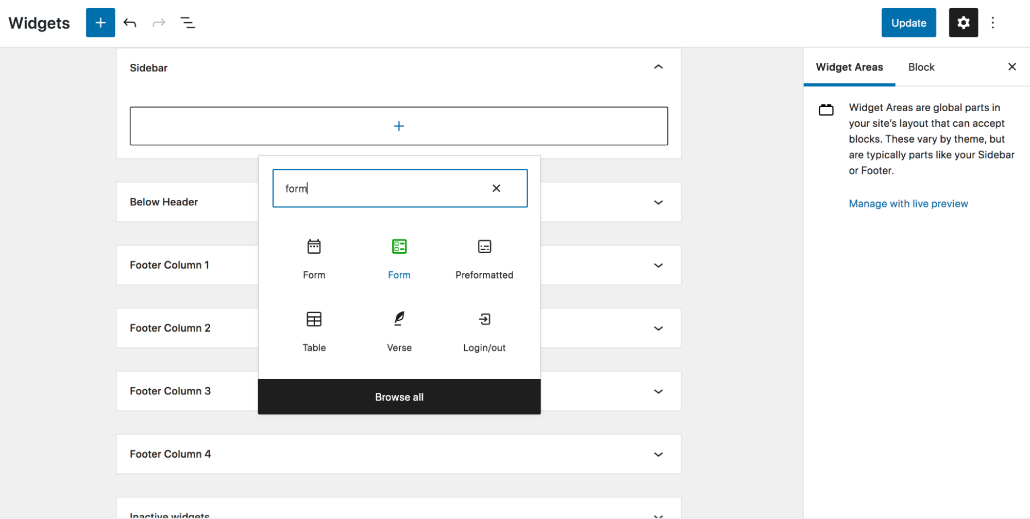
Task: Click the Below Header title text
Action: [x=164, y=202]
